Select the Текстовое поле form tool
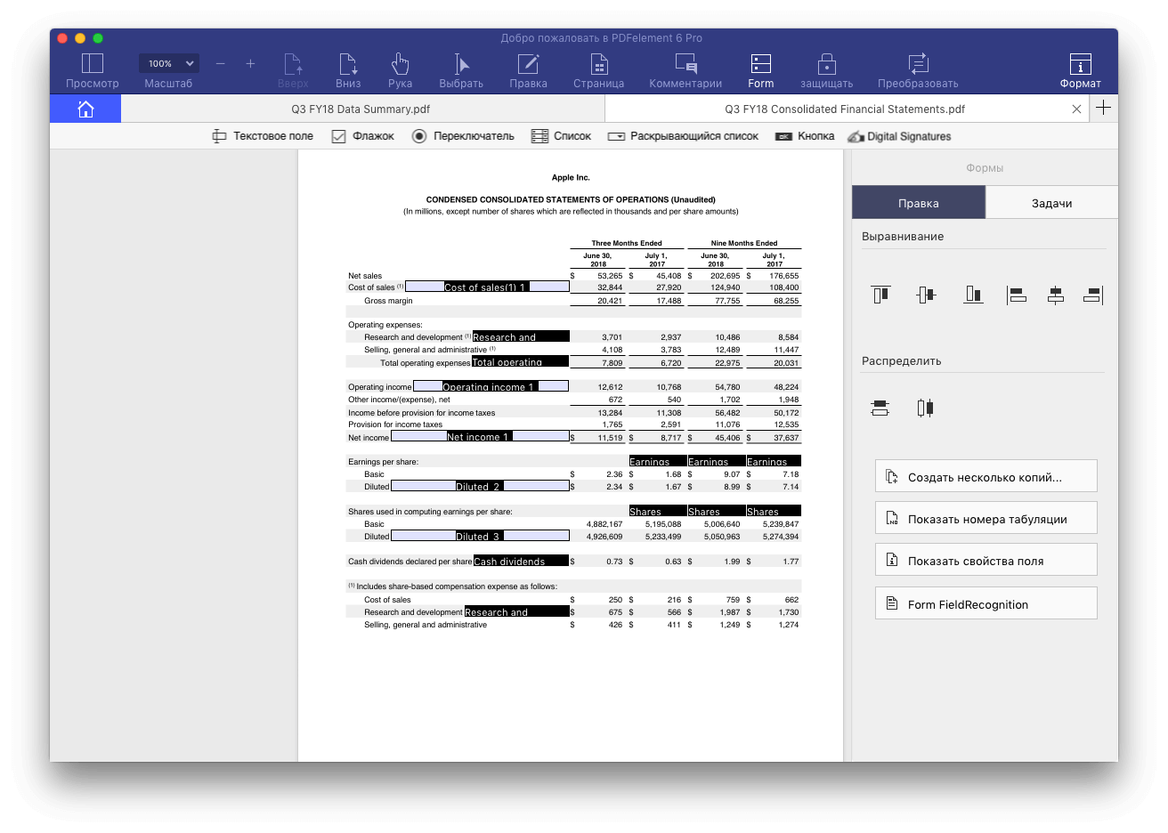Screen dimensions: 1168x833 [263, 136]
